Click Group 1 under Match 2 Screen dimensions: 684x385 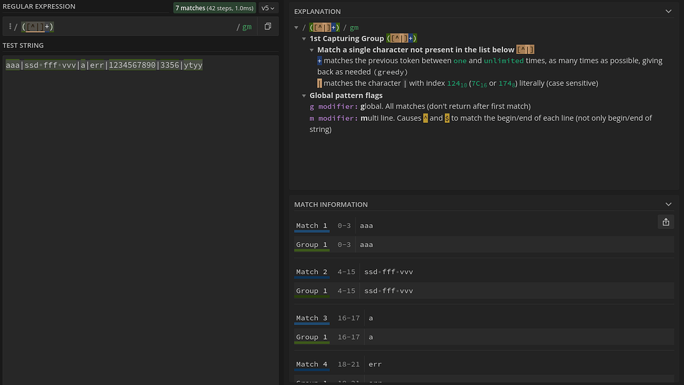click(x=311, y=291)
